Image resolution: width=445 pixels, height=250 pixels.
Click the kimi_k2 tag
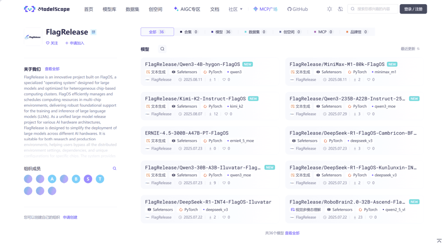click(235, 106)
